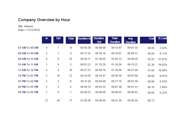Click total Out count '44'
This screenshot has height=115, width=188.
click(x=58, y=100)
